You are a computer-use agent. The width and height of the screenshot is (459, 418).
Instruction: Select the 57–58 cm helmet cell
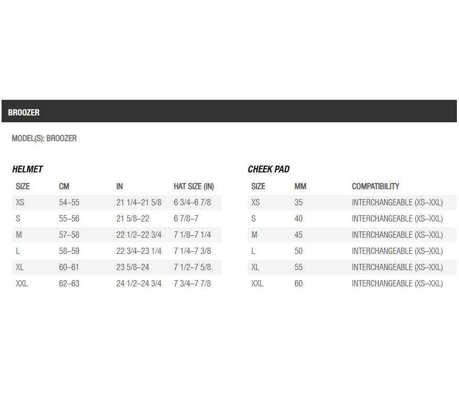click(69, 235)
